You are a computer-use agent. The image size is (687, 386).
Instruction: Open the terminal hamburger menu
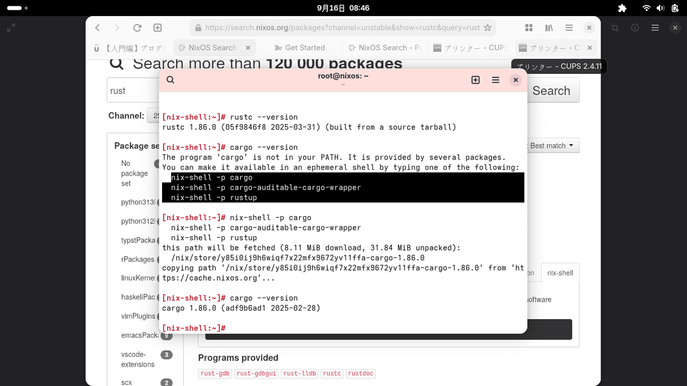(x=496, y=80)
